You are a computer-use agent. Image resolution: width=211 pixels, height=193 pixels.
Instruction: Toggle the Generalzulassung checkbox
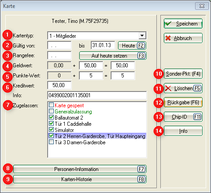click(x=51, y=111)
